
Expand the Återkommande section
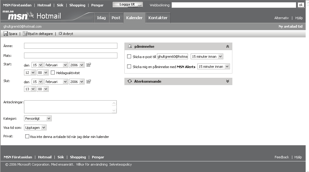coord(227,81)
